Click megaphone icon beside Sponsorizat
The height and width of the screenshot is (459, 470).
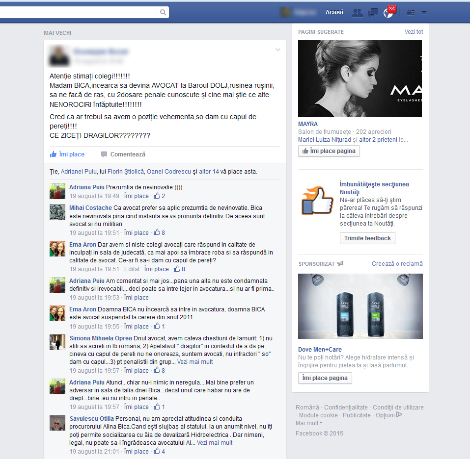[340, 264]
